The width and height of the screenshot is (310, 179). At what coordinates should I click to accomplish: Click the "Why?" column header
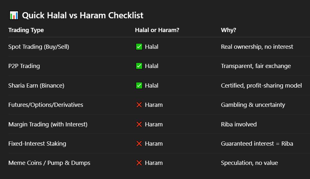point(228,30)
